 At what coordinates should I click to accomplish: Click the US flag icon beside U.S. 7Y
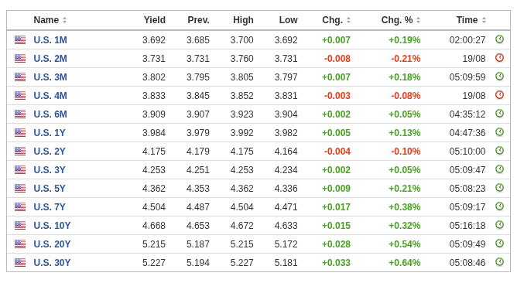click(x=20, y=207)
